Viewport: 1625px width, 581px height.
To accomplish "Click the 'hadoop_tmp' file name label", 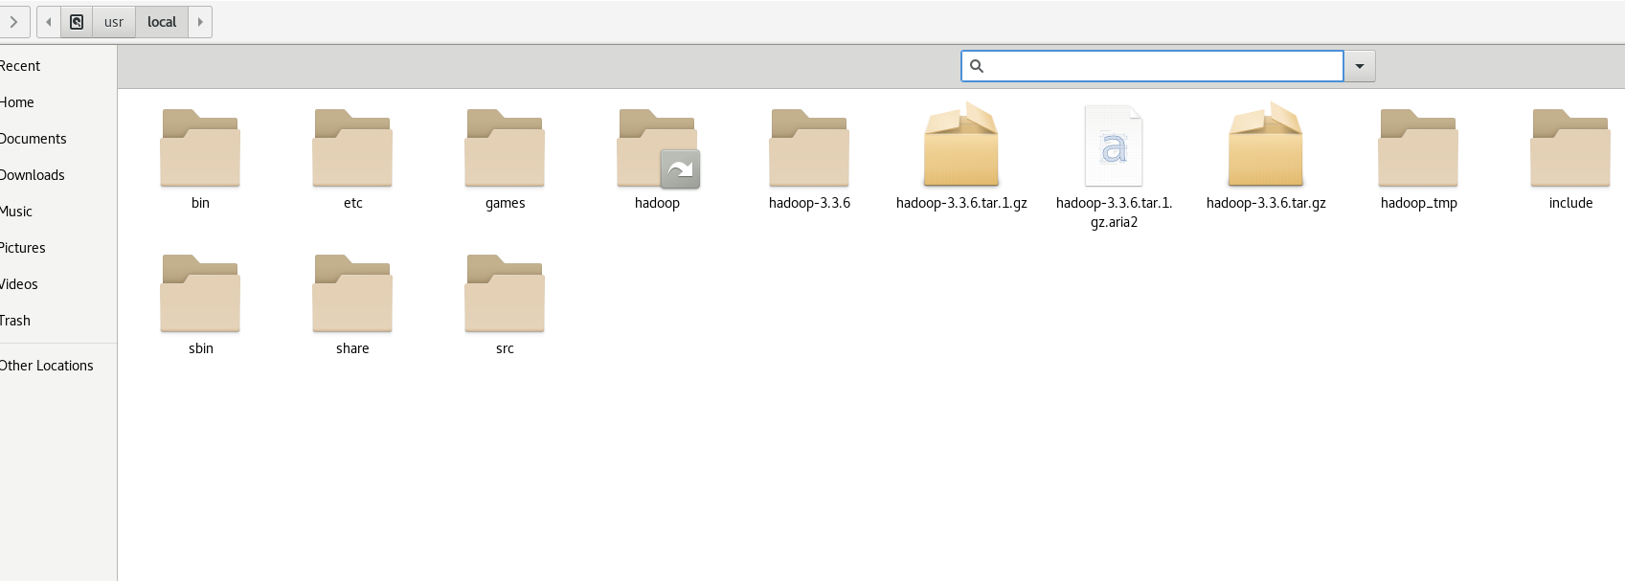I will pos(1418,203).
